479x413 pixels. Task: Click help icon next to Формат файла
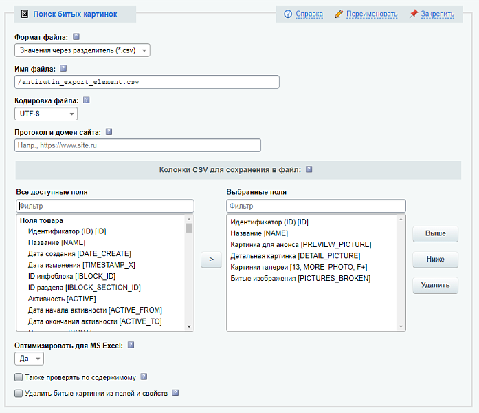tap(76, 37)
